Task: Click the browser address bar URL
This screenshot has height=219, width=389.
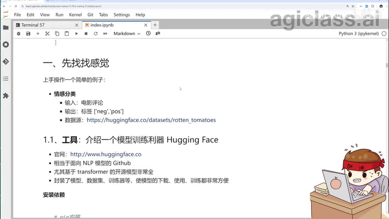Action: click(x=64, y=6)
